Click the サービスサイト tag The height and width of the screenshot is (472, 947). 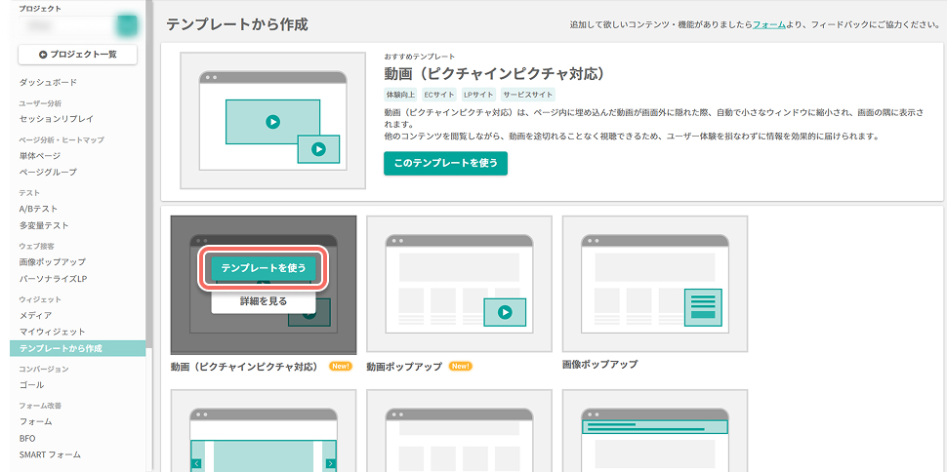coord(527,95)
